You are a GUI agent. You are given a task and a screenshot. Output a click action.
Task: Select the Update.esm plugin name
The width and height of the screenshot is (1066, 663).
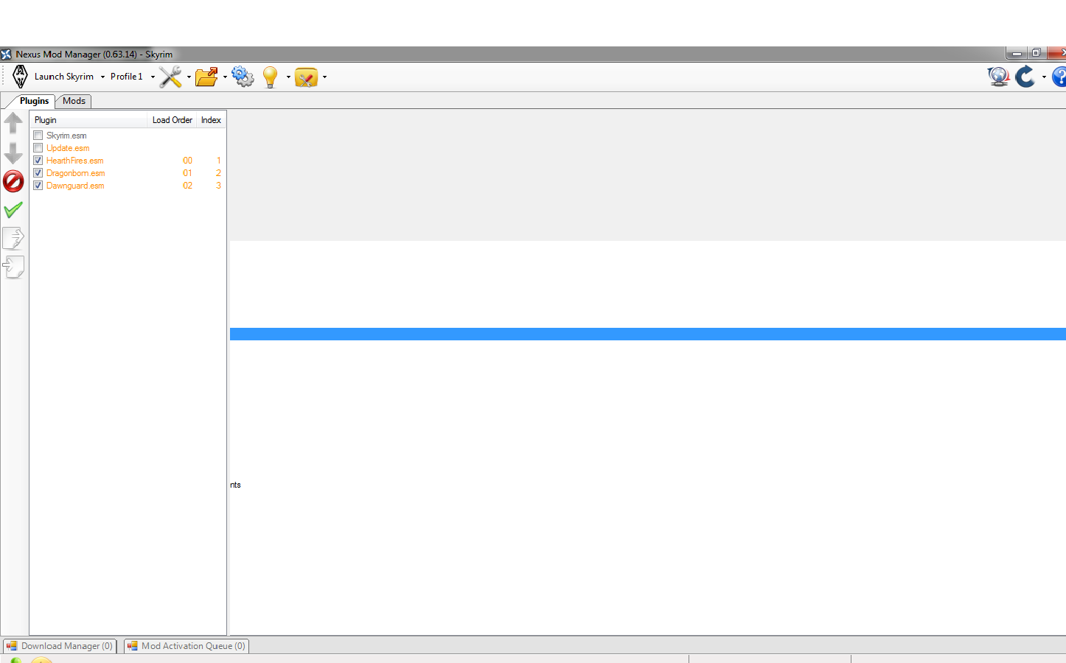point(68,148)
